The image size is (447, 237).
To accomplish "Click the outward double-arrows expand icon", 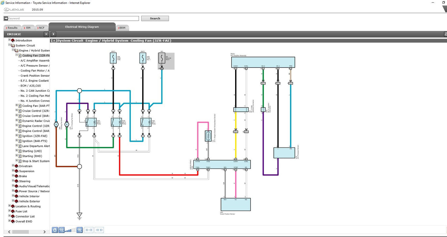I will 99,230.
